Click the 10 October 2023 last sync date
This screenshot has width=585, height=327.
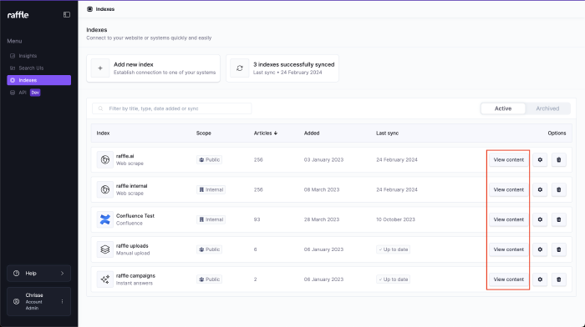[395, 219]
